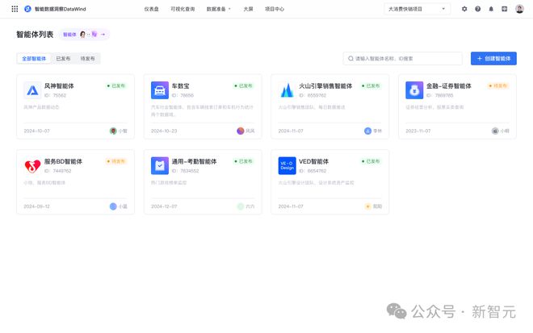The height and width of the screenshot is (333, 533).
Task: Open the 车数宝 card title
Action: [181, 86]
